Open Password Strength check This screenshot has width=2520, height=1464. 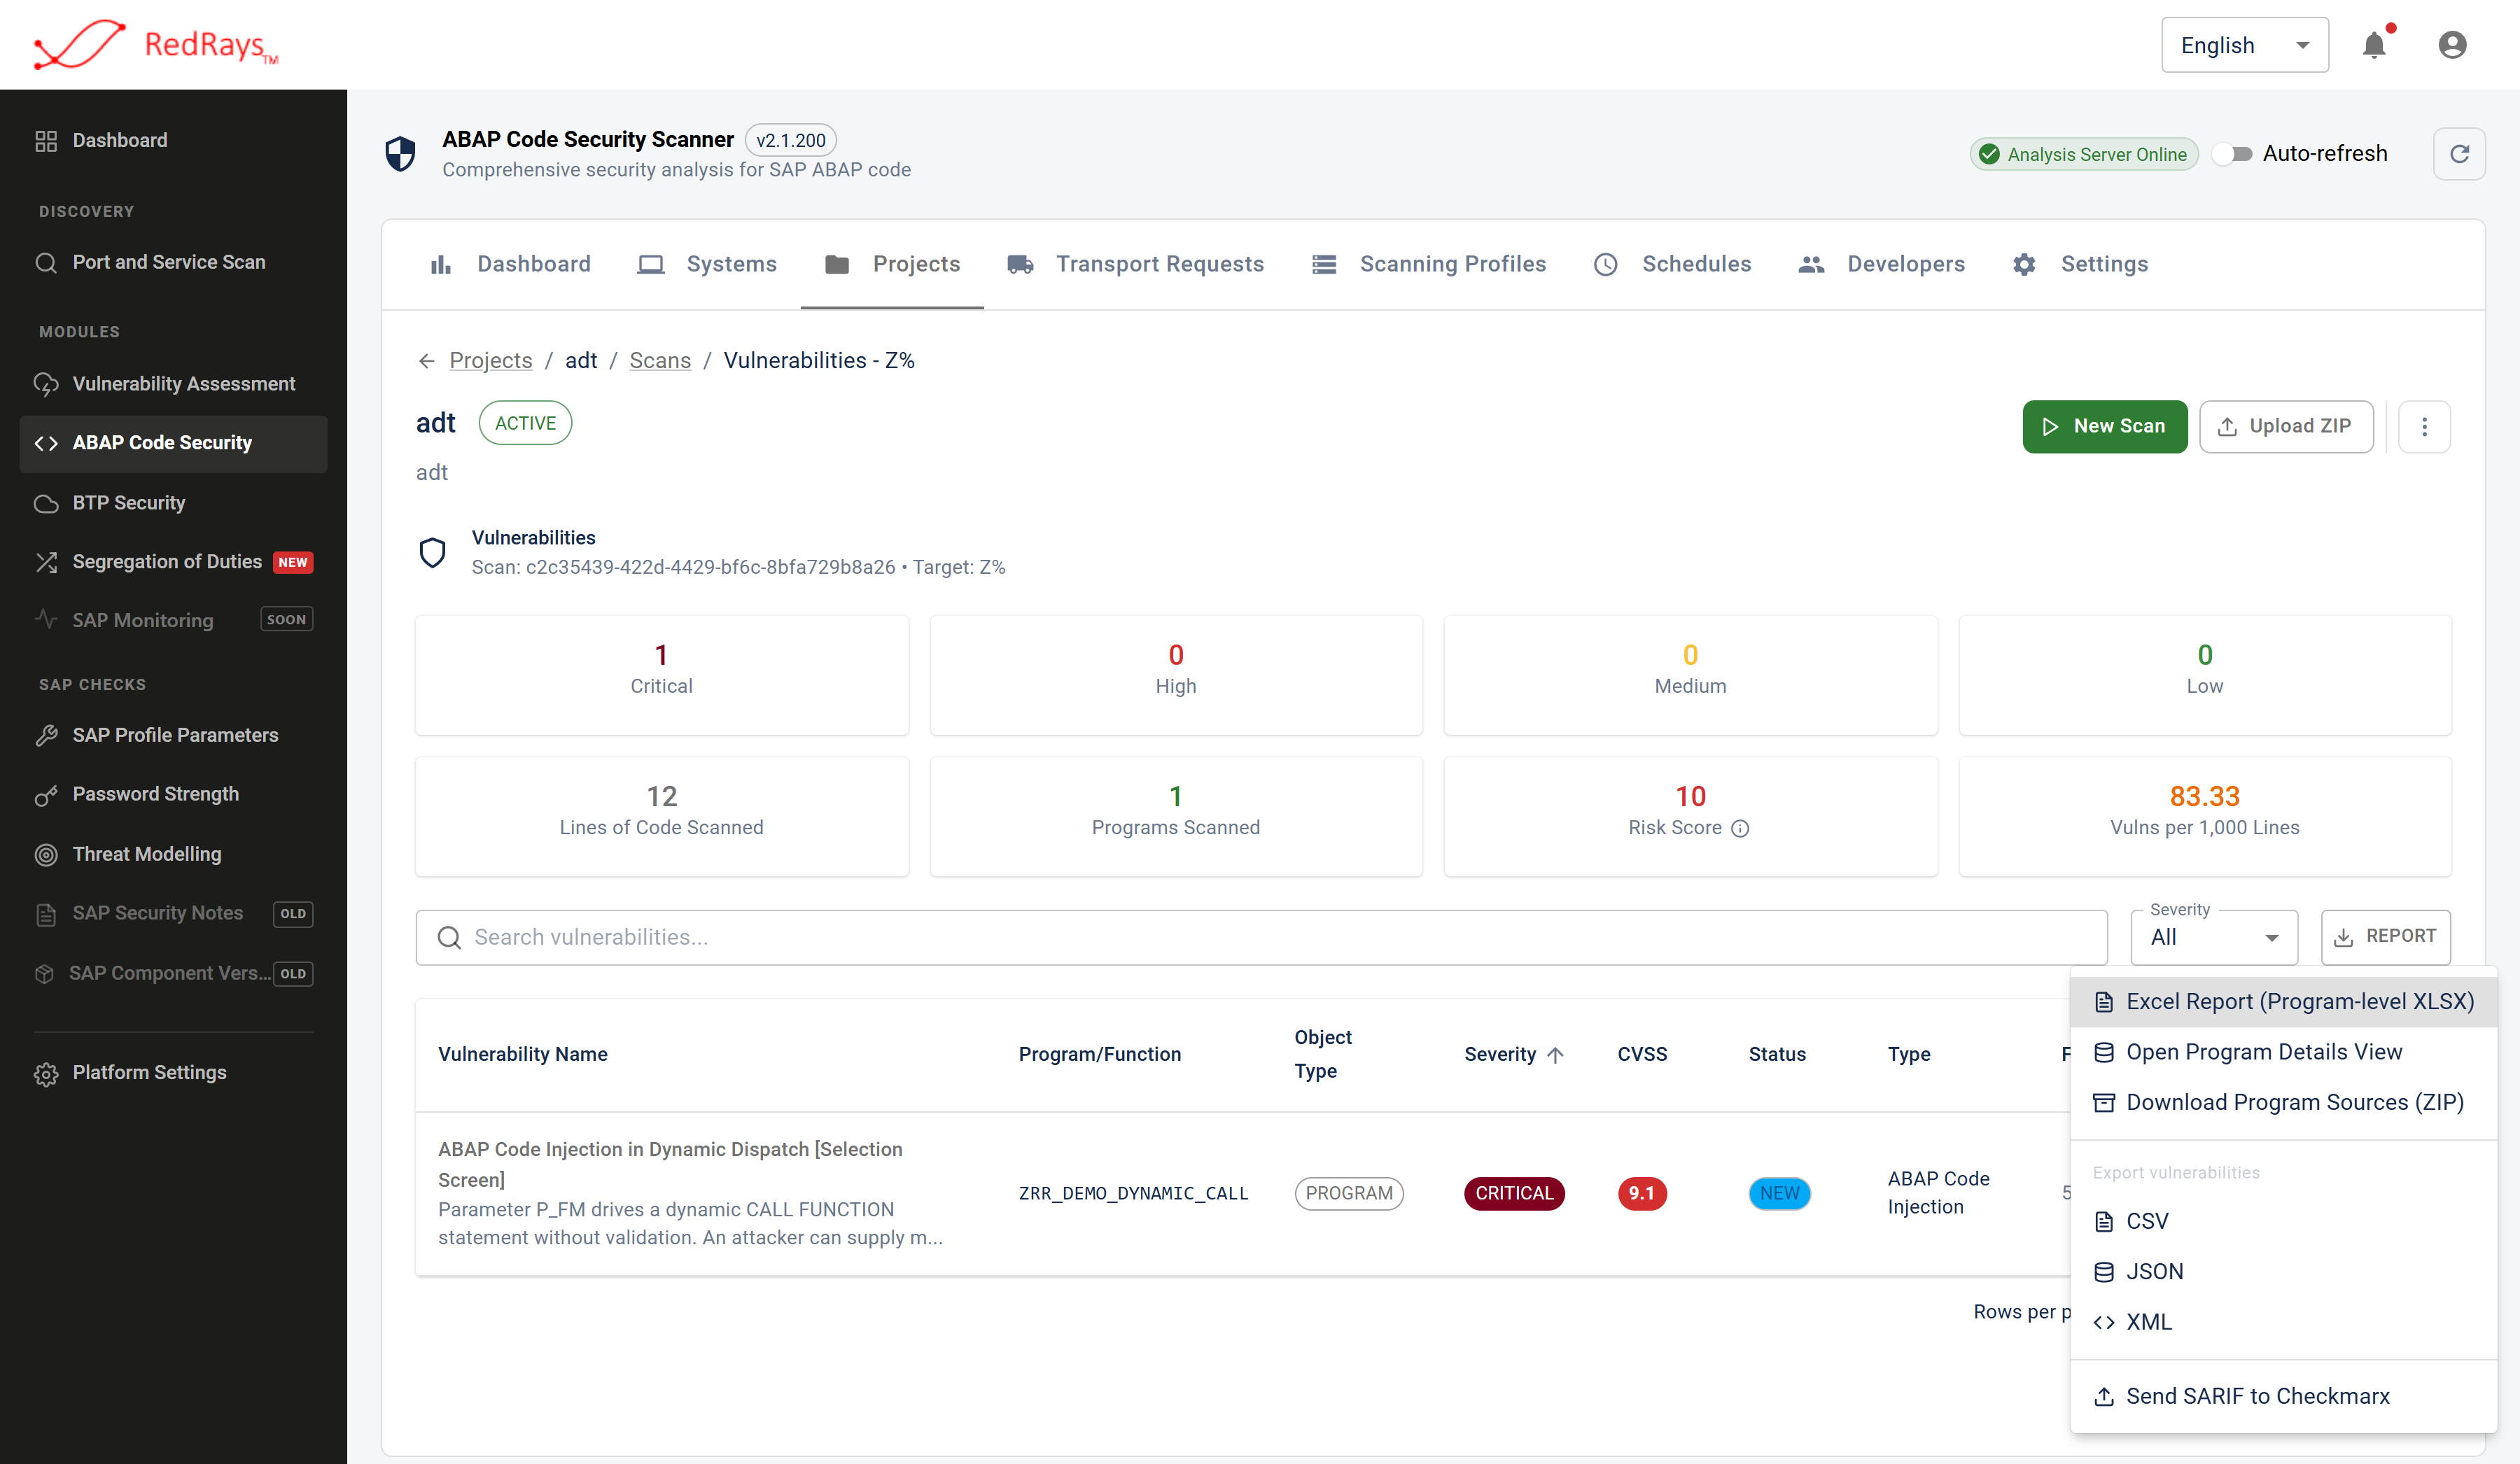[x=173, y=794]
